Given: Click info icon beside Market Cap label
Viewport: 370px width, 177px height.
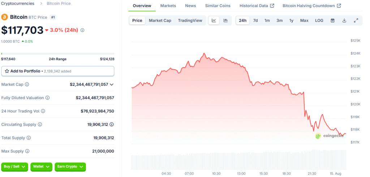Looking at the screenshot, I should [x=27, y=84].
